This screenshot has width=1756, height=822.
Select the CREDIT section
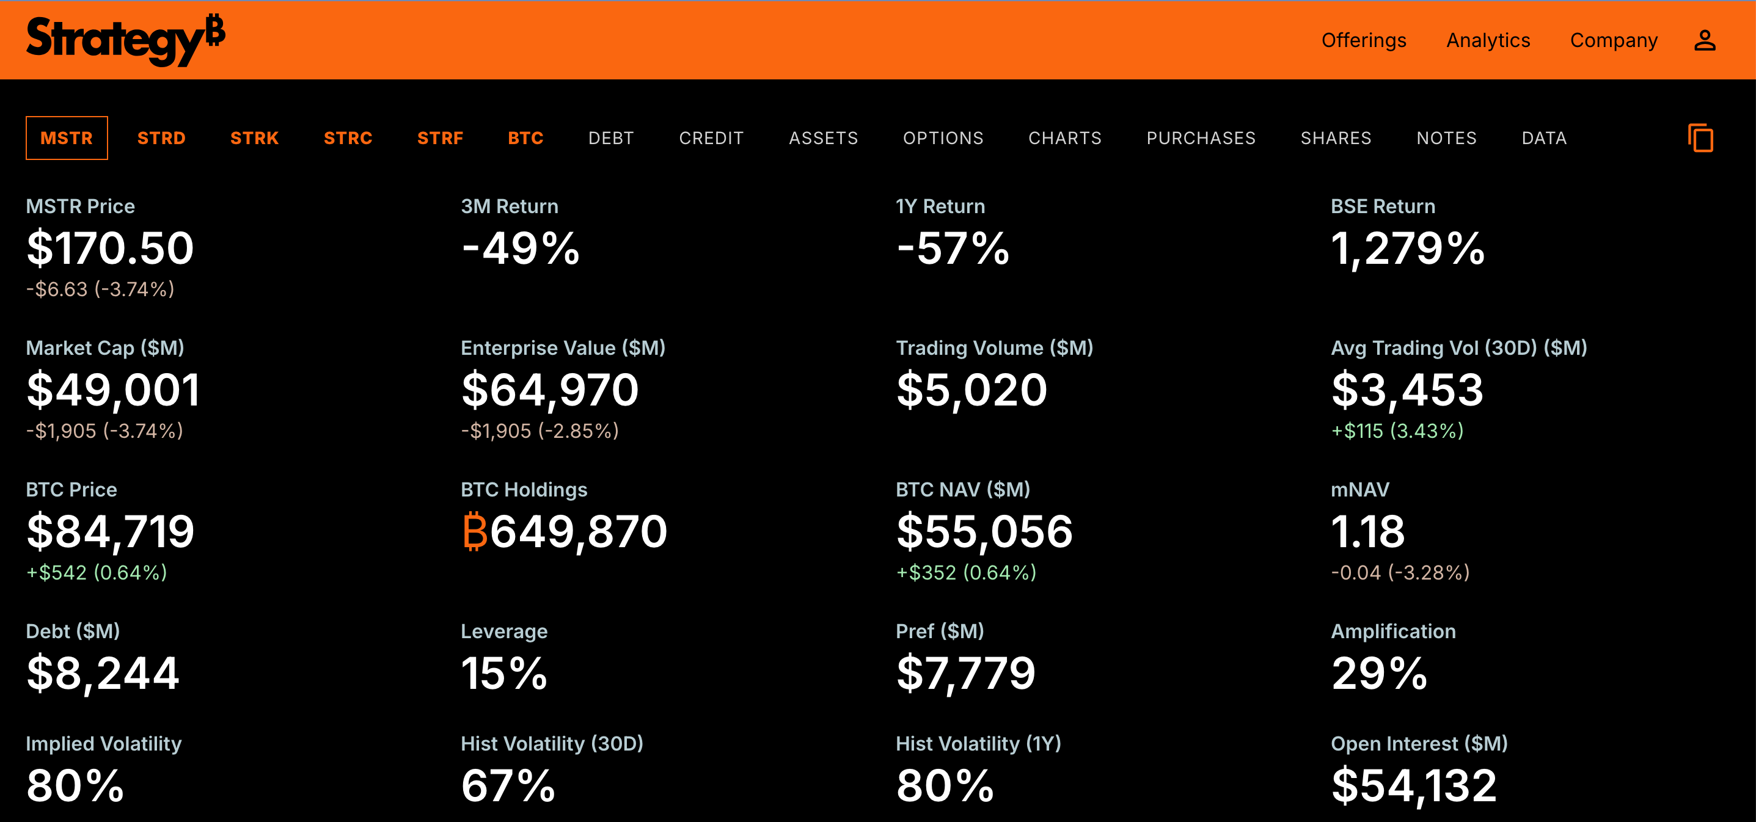[x=711, y=137]
